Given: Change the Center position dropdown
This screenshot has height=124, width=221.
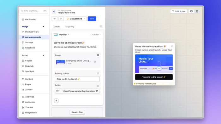Looking at the screenshot, I should coord(95,35).
